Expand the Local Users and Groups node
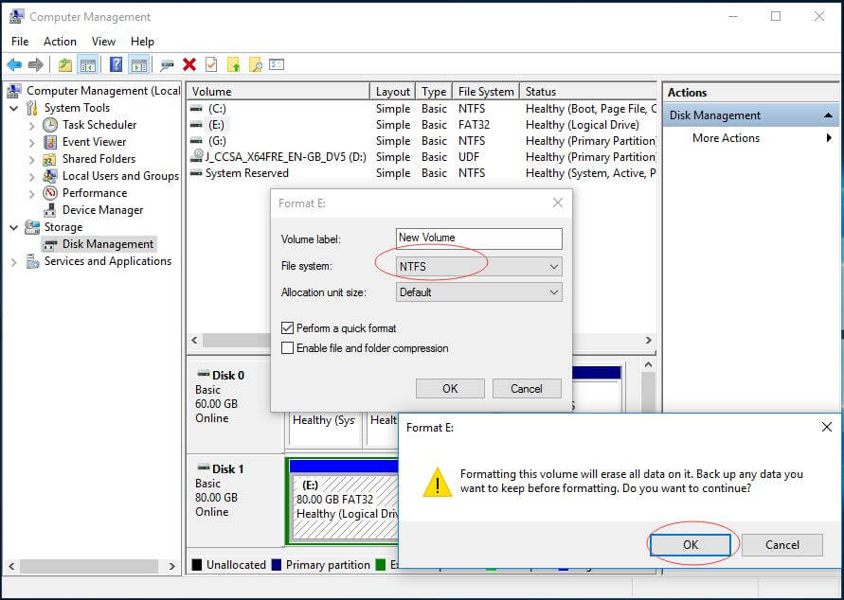 (x=32, y=177)
